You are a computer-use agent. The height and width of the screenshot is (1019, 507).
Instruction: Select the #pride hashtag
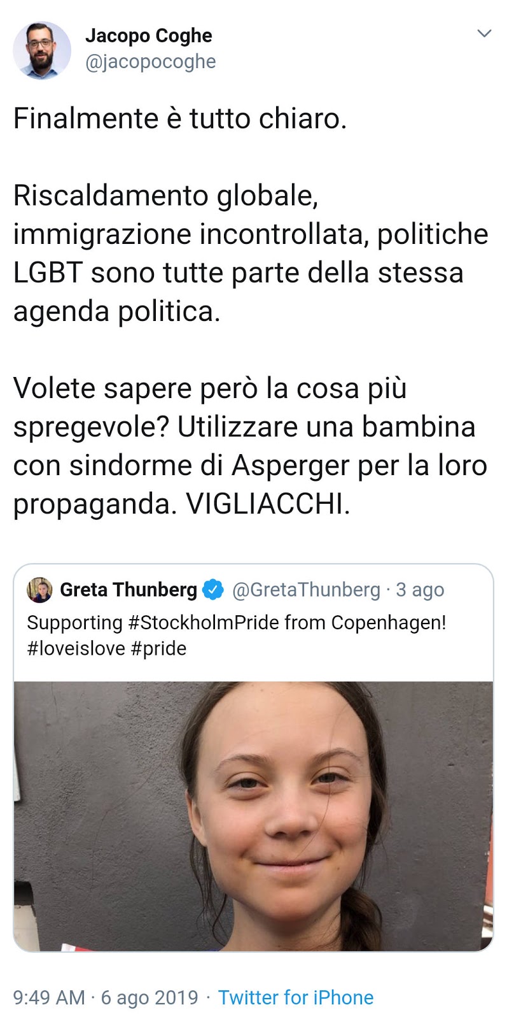[159, 649]
